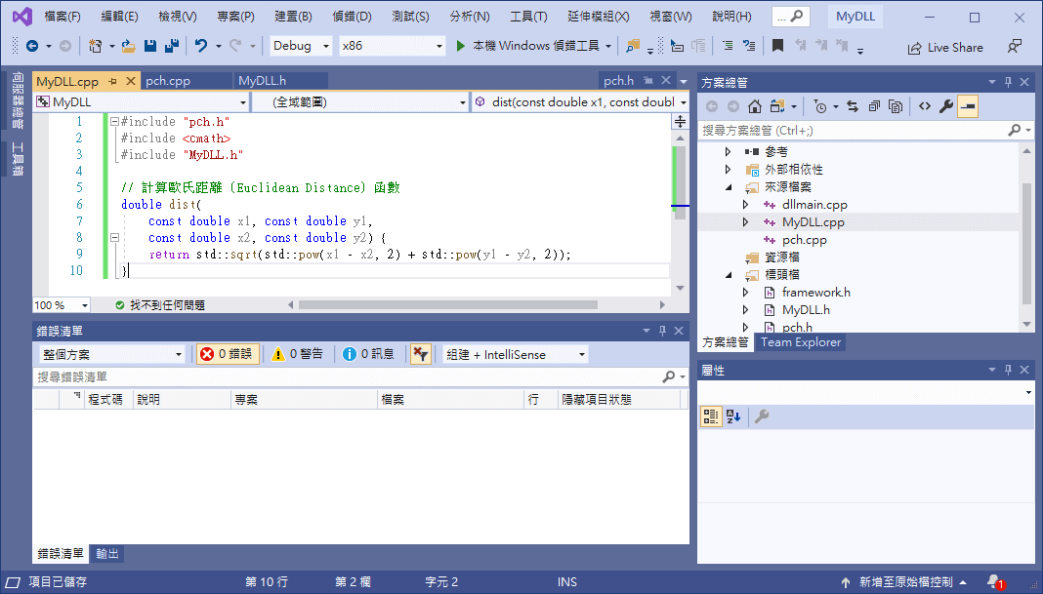The image size is (1043, 594).
Task: Expand the MyDLL.h tree node
Action: (745, 310)
